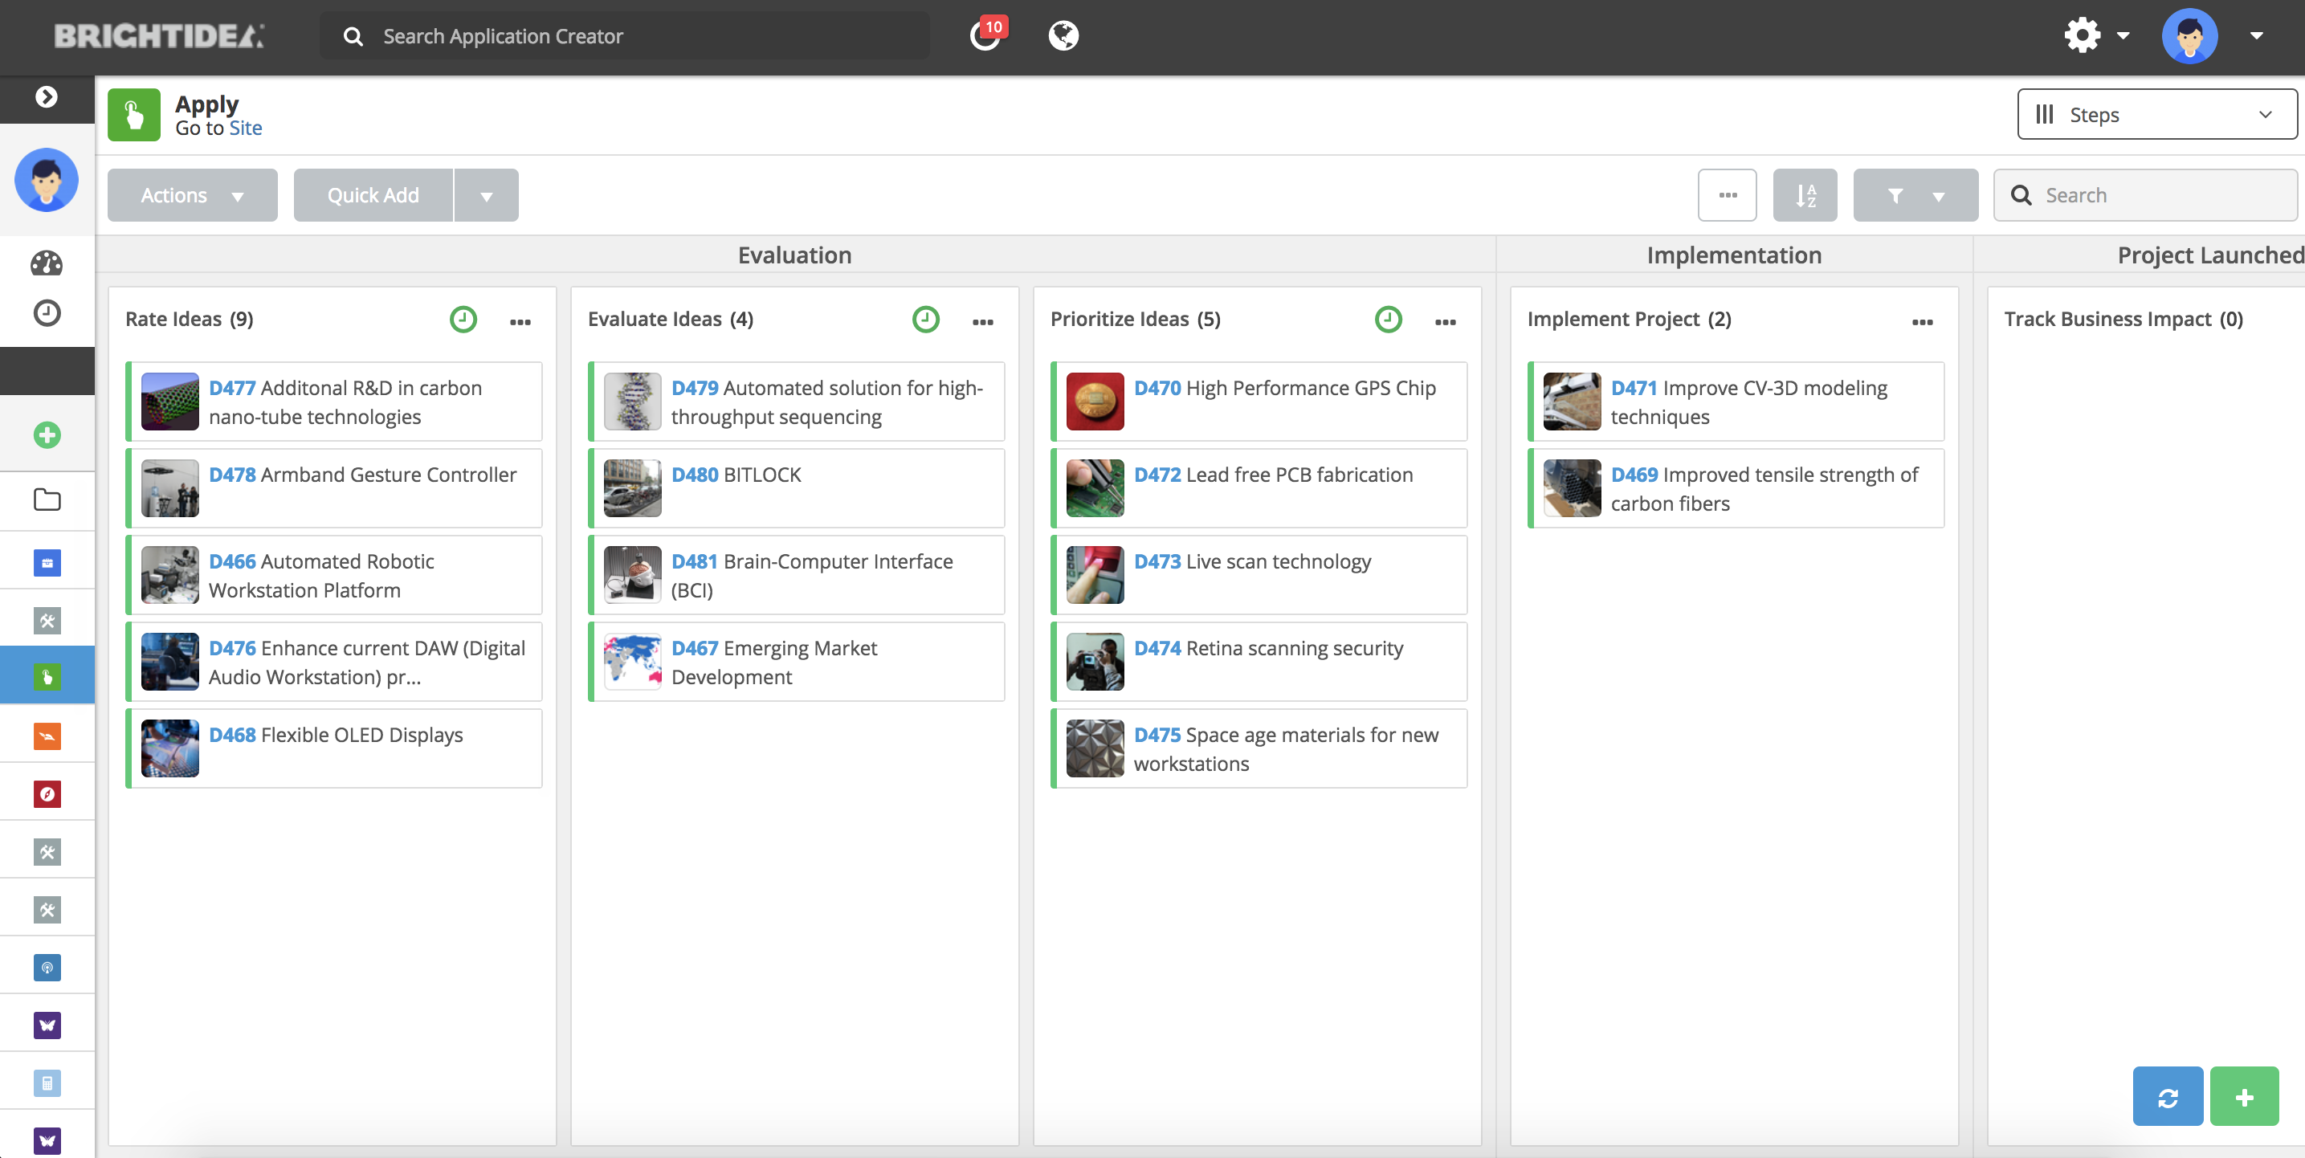Viewport: 2305px width, 1158px height.
Task: Open idea D478 Armband Gesture Controller
Action: pyautogui.click(x=335, y=487)
